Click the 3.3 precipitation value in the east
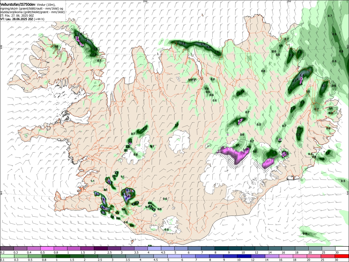 (324, 86)
